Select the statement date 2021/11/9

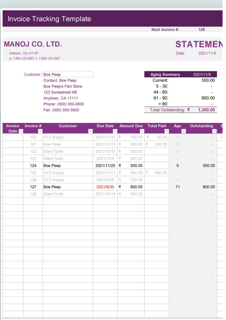pos(207,53)
